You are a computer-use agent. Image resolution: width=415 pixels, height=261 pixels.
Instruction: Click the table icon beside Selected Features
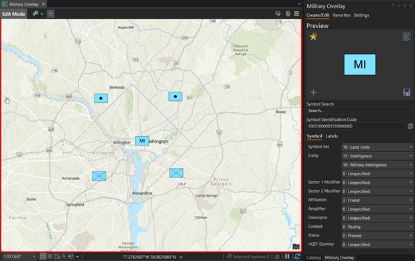pyautogui.click(x=277, y=257)
